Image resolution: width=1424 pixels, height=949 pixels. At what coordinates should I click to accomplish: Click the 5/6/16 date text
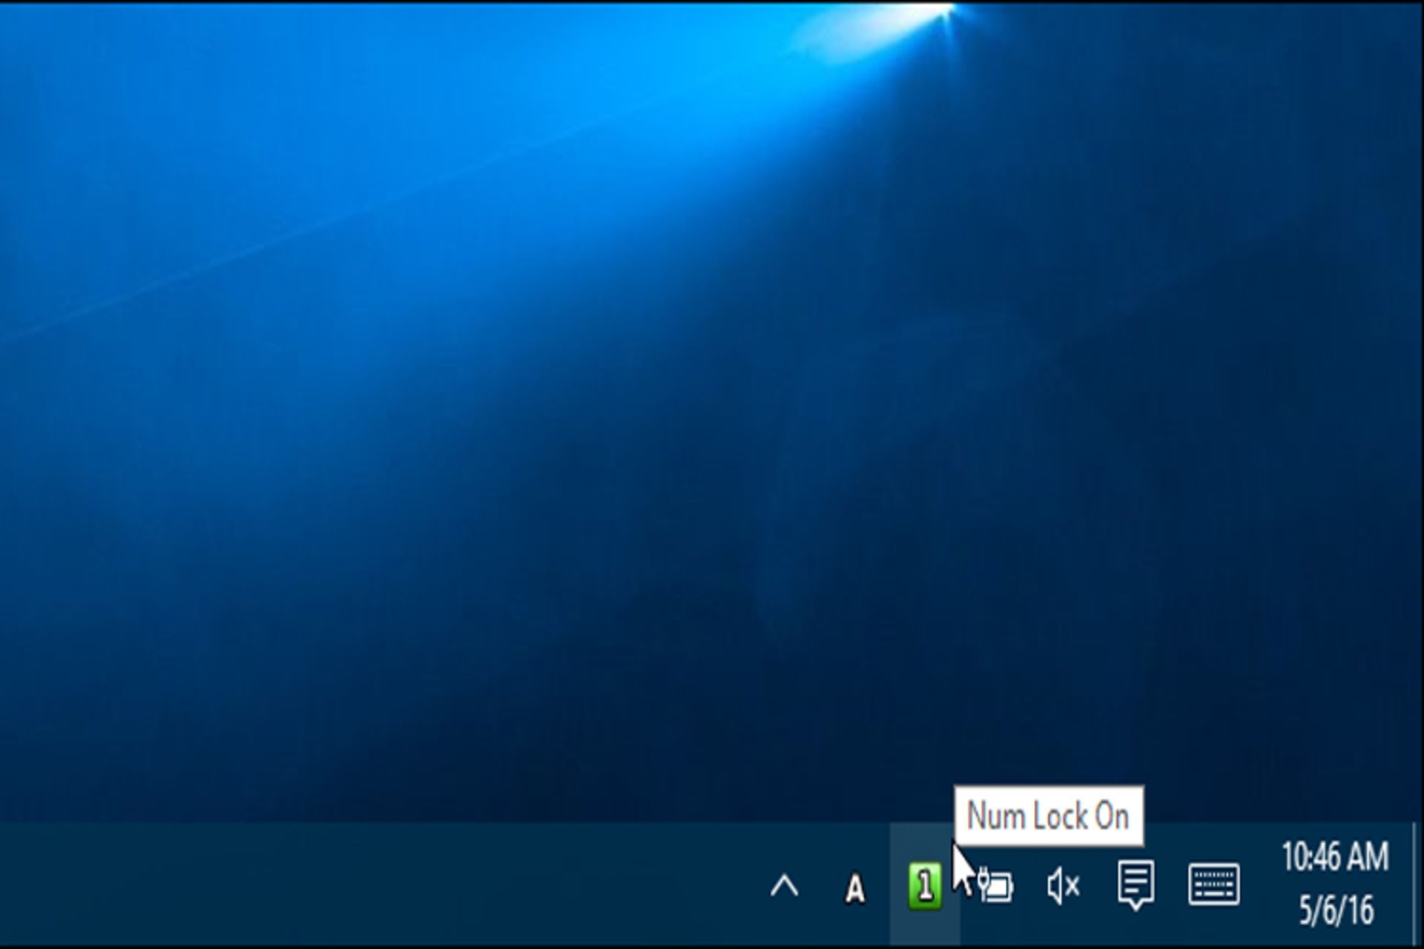coord(1335,910)
